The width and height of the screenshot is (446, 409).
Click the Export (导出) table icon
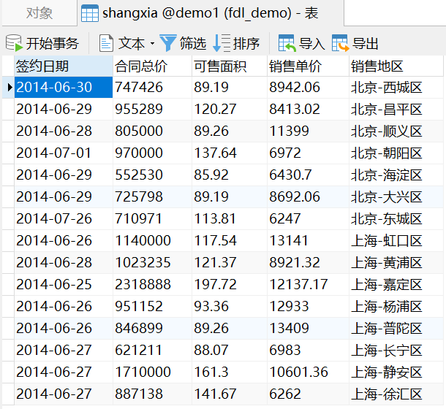point(340,43)
